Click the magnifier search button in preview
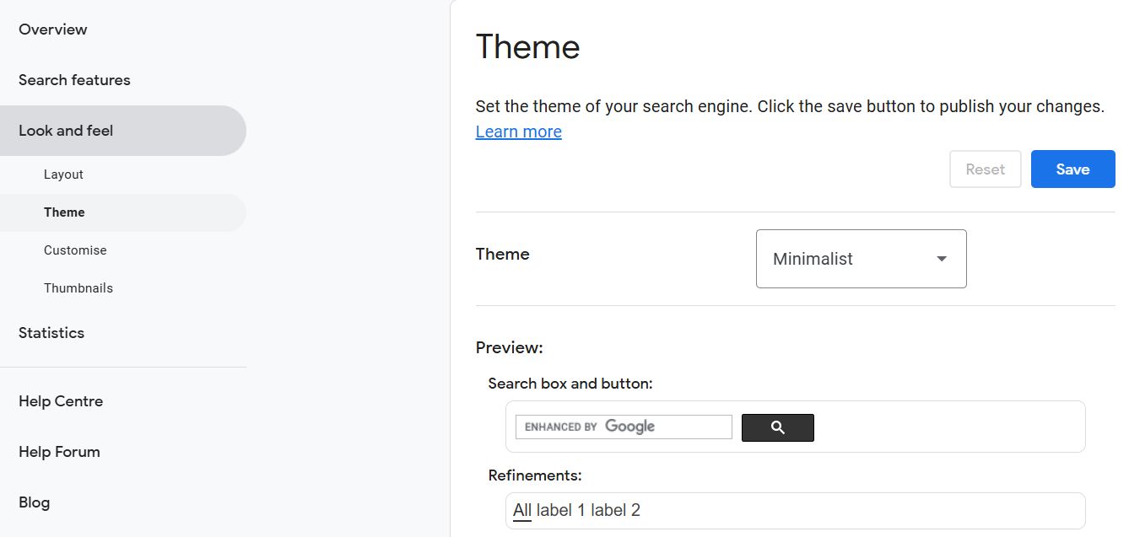1129x537 pixels. coord(777,427)
